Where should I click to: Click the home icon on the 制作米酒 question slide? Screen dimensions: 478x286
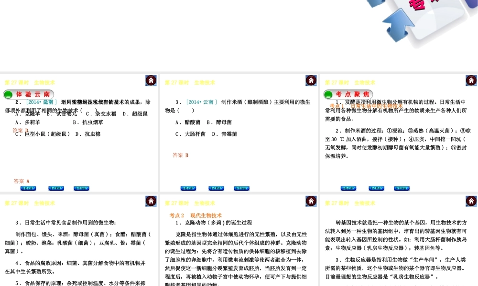click(x=311, y=81)
